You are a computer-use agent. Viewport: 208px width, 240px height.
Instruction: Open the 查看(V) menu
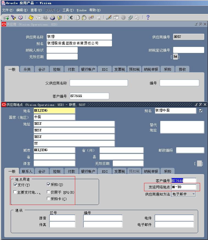click(x=36, y=10)
